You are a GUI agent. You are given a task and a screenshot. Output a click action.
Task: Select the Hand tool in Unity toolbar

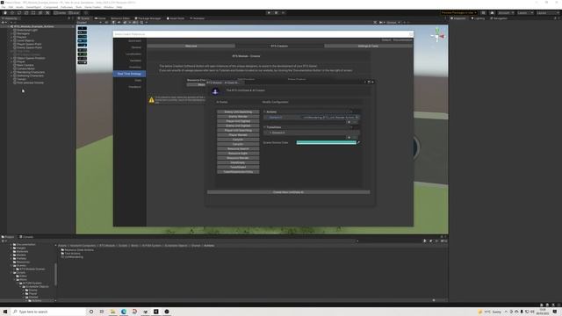pyautogui.click(x=5, y=13)
